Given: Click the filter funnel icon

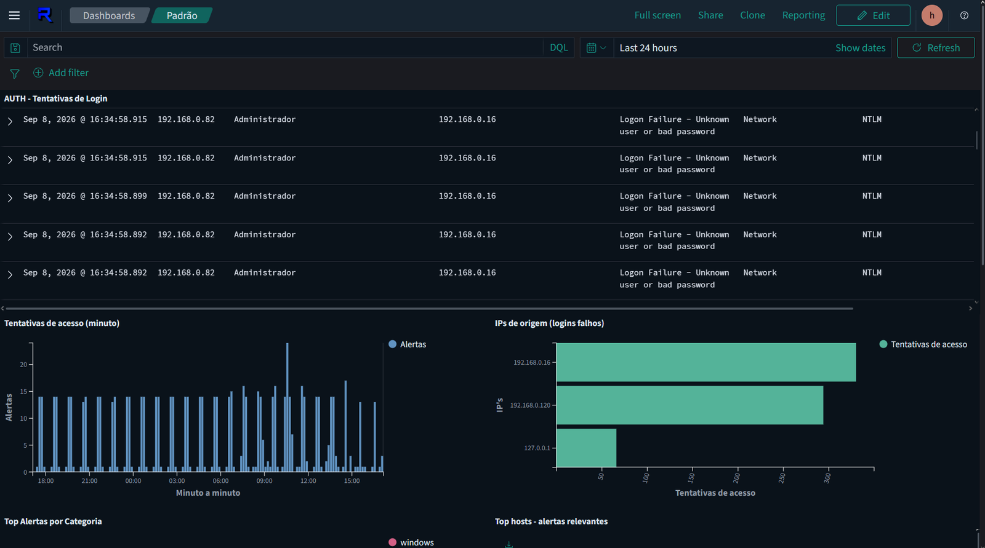Looking at the screenshot, I should 15,74.
